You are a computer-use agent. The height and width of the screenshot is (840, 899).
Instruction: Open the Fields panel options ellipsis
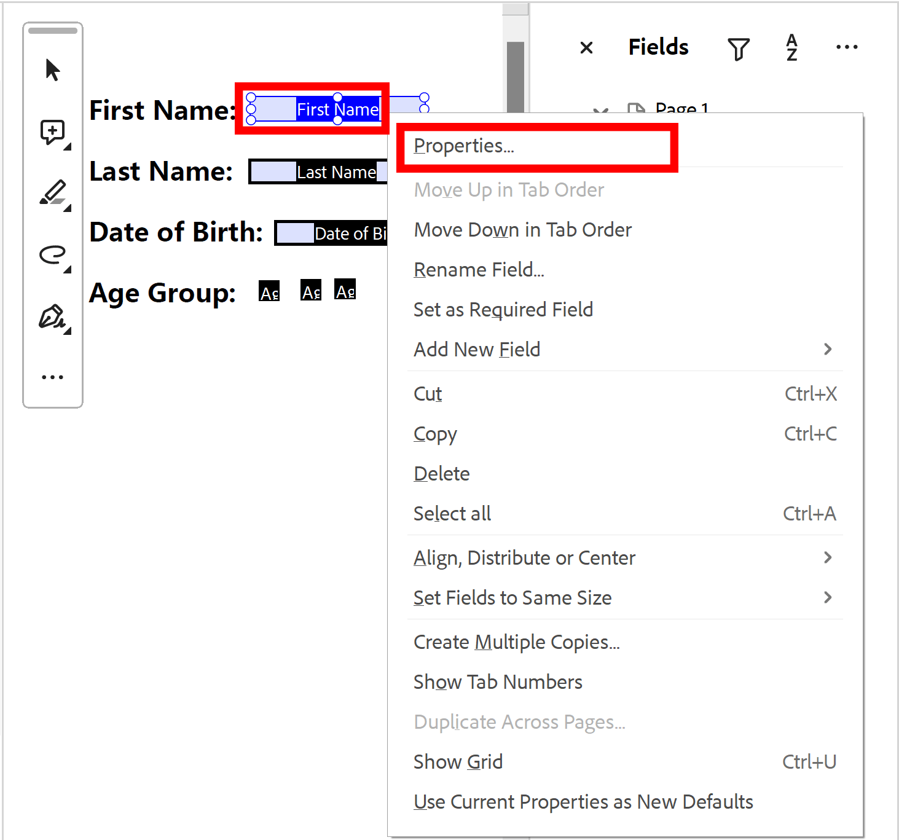click(x=846, y=47)
